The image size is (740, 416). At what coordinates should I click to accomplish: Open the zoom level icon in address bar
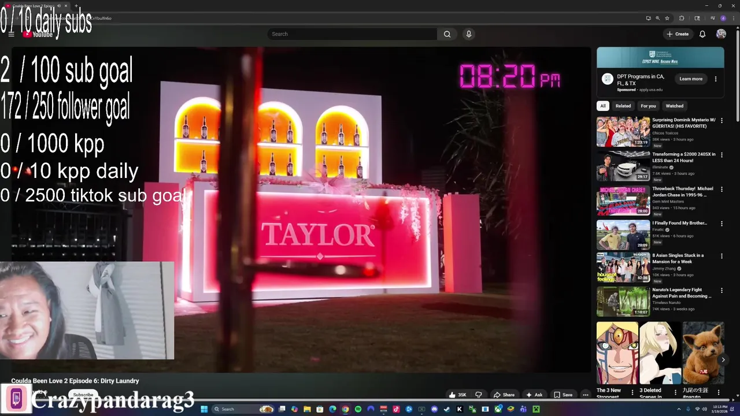(x=657, y=18)
